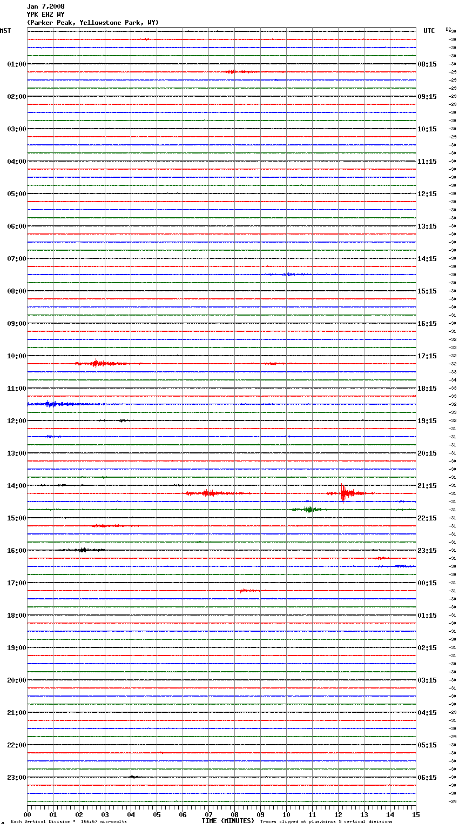Select the '21:15' UTC time label
Image resolution: width=459 pixels, height=829 pixels.
click(x=427, y=486)
